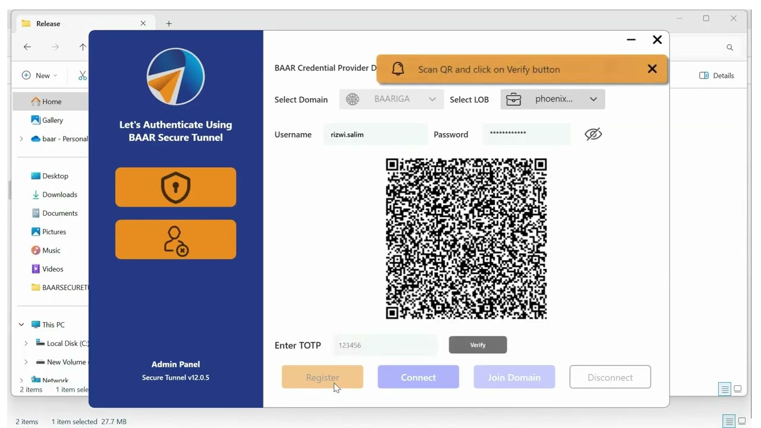Screen dimensions: 761x428
Task: Open Home in Explorer navigation pane
Action: [x=51, y=102]
